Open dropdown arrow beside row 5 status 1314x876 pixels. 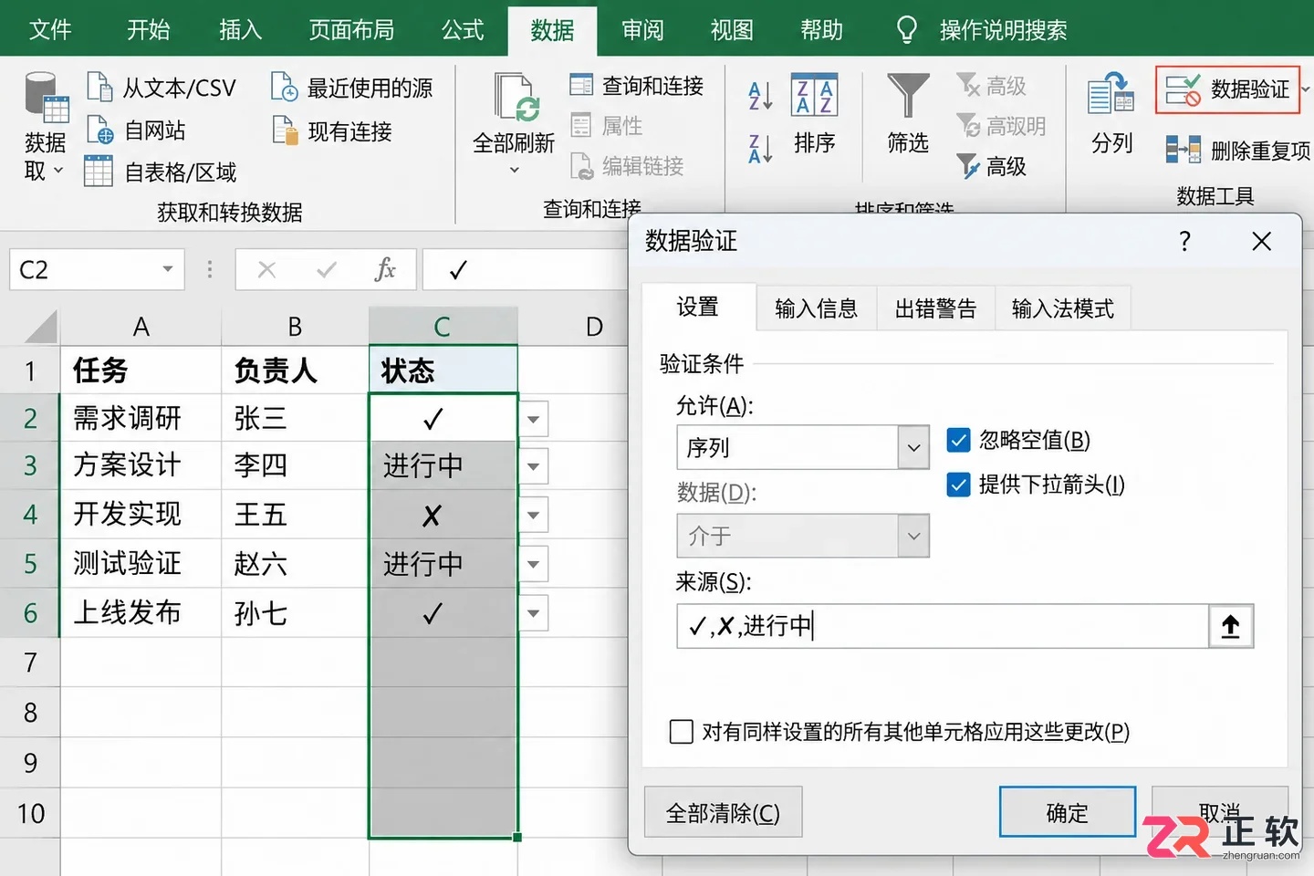(x=534, y=565)
